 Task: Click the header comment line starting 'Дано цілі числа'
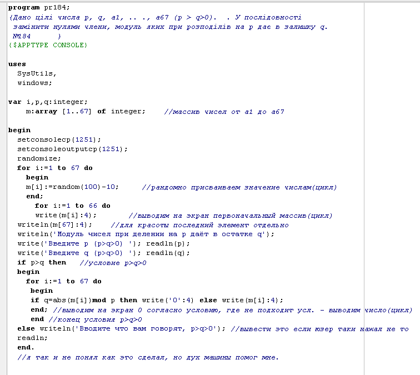click(x=155, y=17)
